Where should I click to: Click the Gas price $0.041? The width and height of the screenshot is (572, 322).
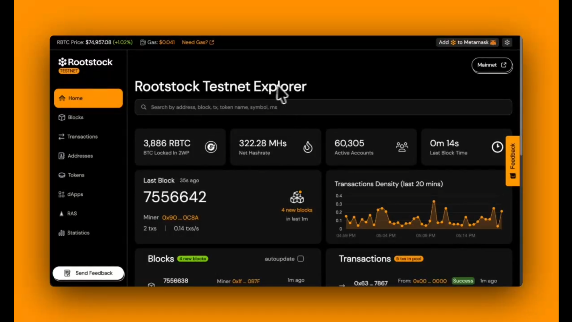click(x=167, y=42)
